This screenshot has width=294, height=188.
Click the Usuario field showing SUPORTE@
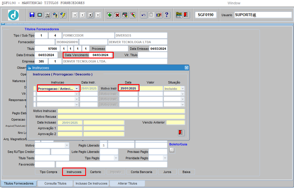263,15
